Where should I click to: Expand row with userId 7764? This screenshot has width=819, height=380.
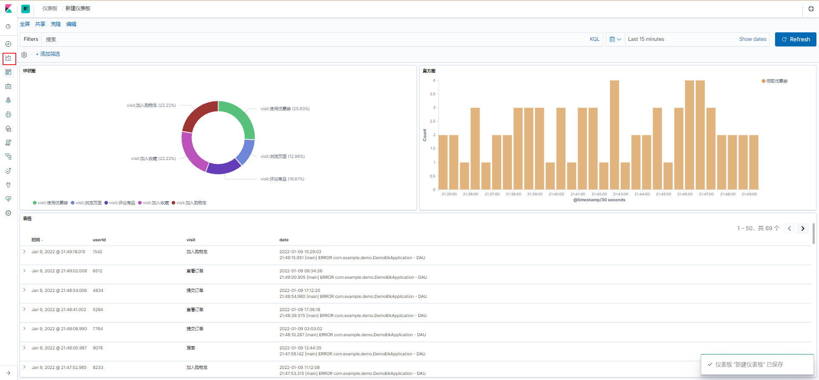tap(24, 329)
